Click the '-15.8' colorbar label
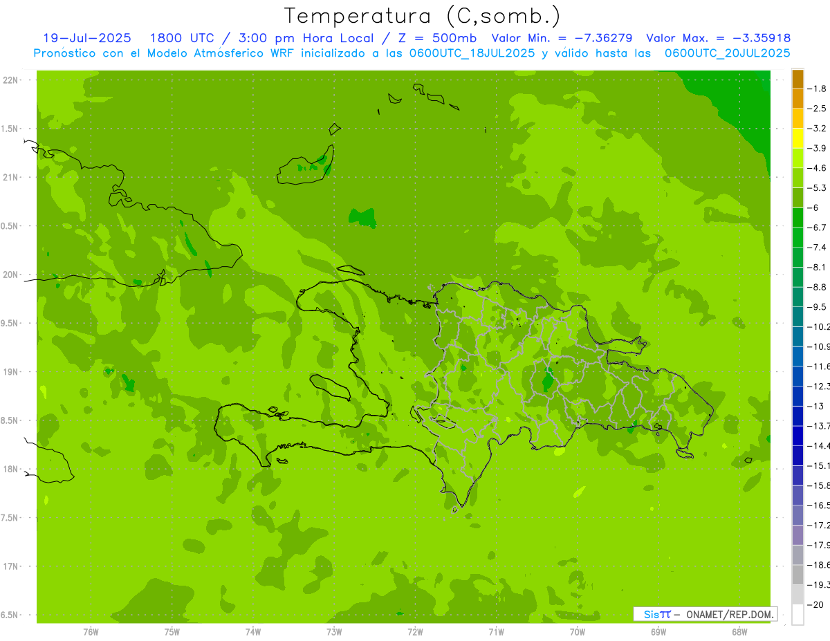 820,485
